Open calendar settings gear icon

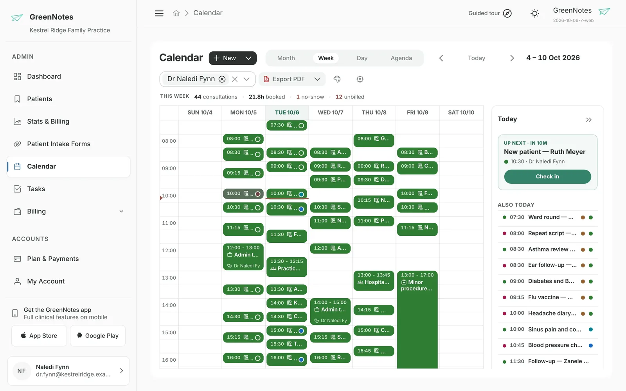coord(360,79)
